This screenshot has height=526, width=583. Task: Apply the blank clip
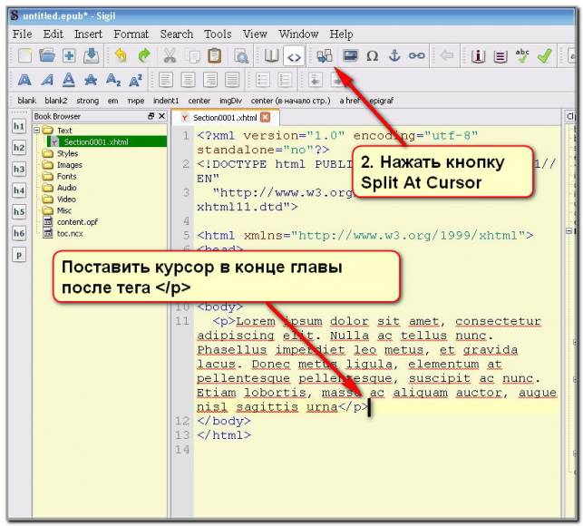(x=27, y=101)
